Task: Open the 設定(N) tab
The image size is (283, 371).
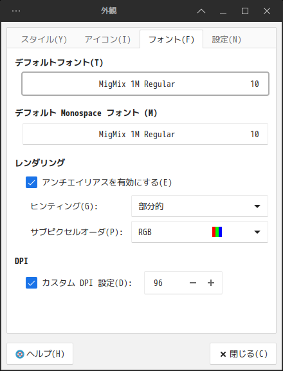Action: pyautogui.click(x=226, y=39)
